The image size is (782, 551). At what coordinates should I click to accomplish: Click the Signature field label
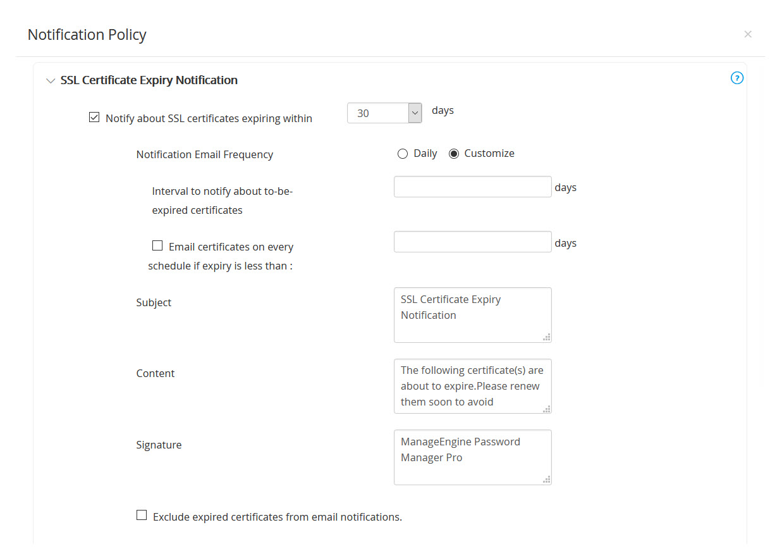tap(159, 445)
